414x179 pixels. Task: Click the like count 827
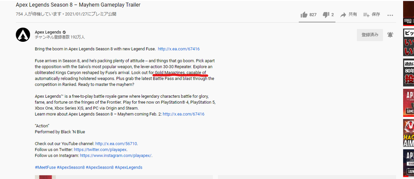click(x=313, y=15)
